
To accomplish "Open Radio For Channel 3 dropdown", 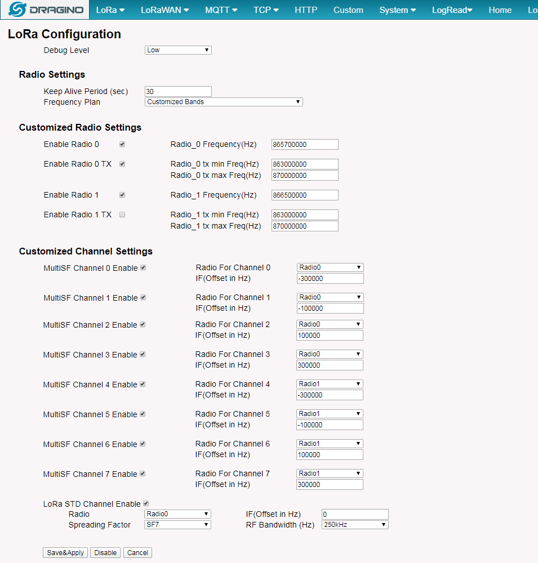I will 330,354.
